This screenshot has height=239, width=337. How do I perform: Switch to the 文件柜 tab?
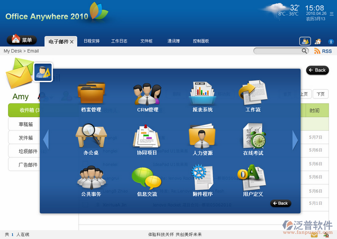[x=146, y=41]
